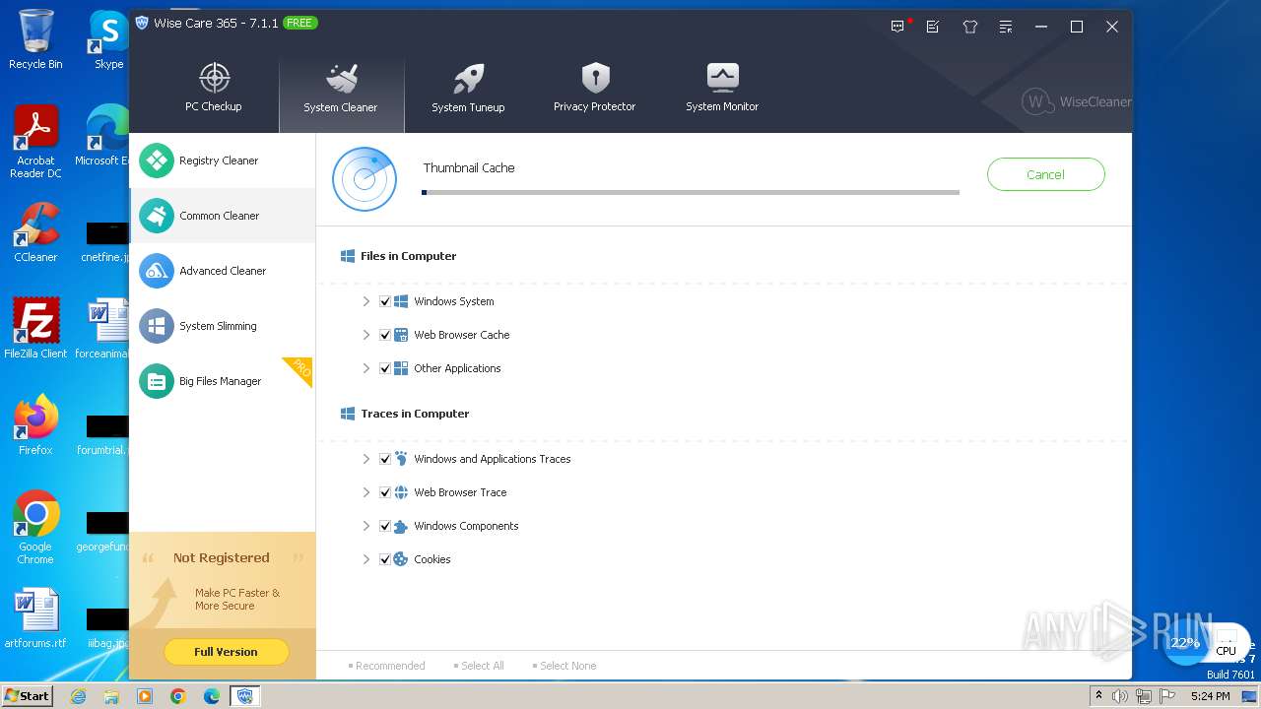The height and width of the screenshot is (709, 1261).
Task: Click the footprint Traces icon
Action: pyautogui.click(x=401, y=459)
